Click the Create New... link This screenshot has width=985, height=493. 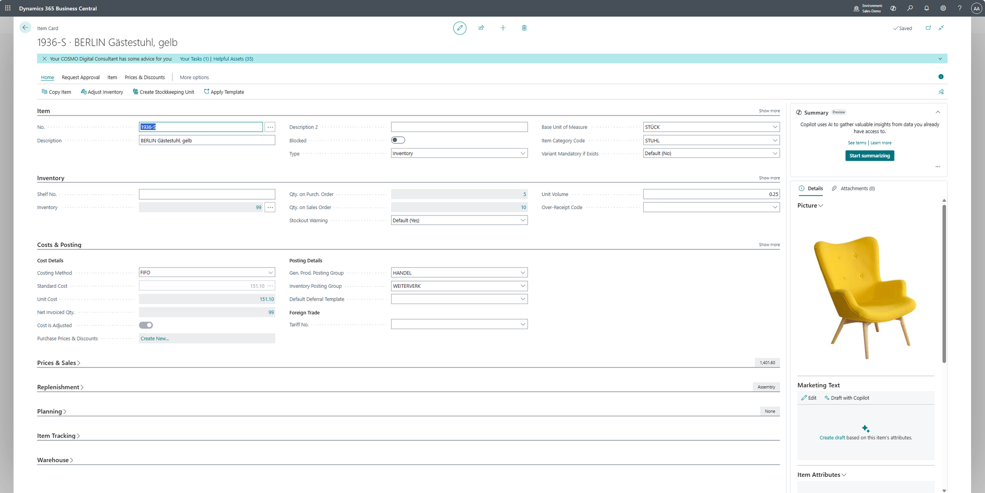[155, 339]
